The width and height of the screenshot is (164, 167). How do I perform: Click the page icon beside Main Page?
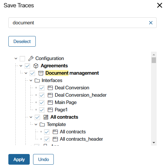point(50,102)
